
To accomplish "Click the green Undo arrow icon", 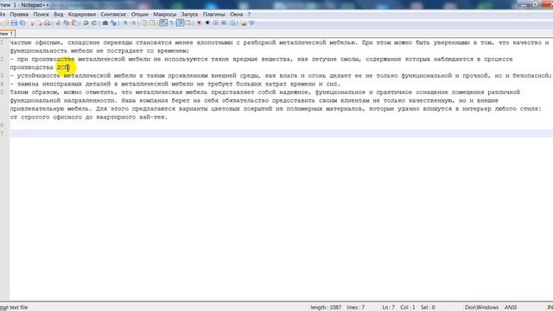I will [x=86, y=23].
